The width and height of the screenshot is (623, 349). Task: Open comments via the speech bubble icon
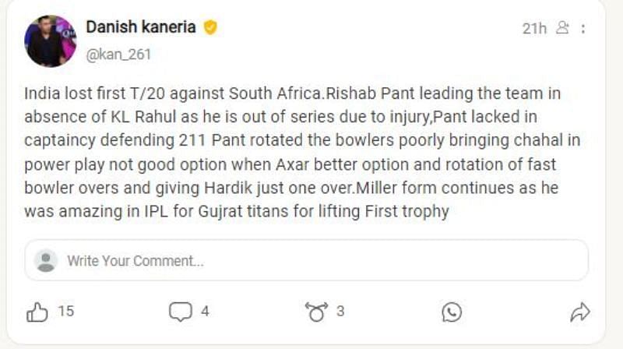tap(180, 312)
